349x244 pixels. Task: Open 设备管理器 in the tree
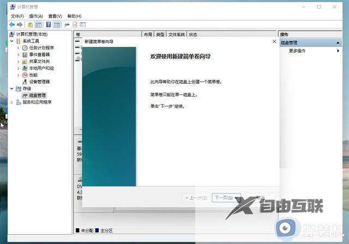click(x=39, y=82)
